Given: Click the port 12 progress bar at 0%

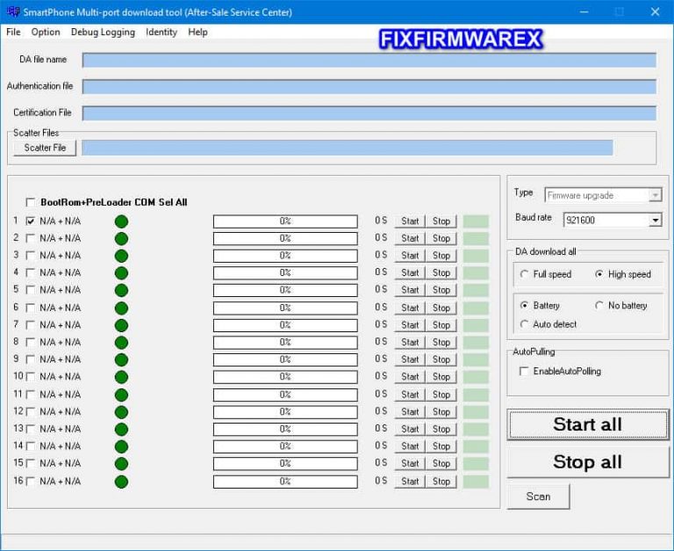Looking at the screenshot, I should tap(285, 412).
